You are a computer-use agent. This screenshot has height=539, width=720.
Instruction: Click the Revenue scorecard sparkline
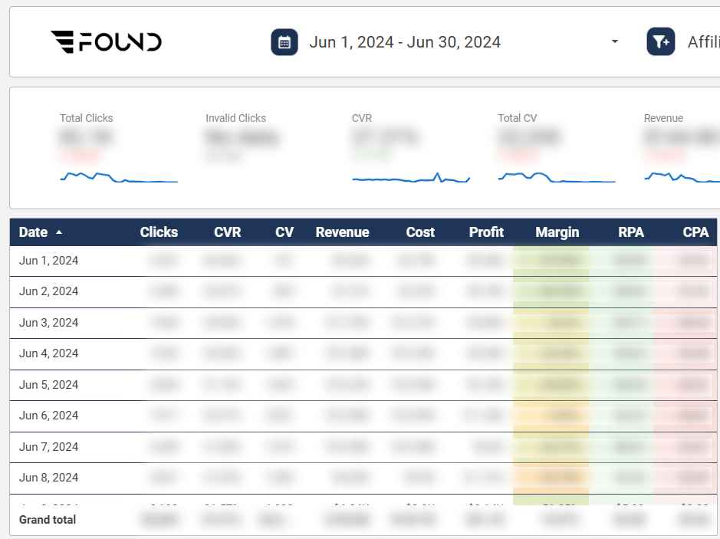682,177
